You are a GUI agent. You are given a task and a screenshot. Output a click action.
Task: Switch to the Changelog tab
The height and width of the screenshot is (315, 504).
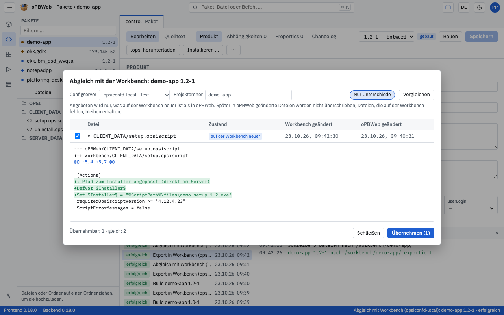point(324,37)
